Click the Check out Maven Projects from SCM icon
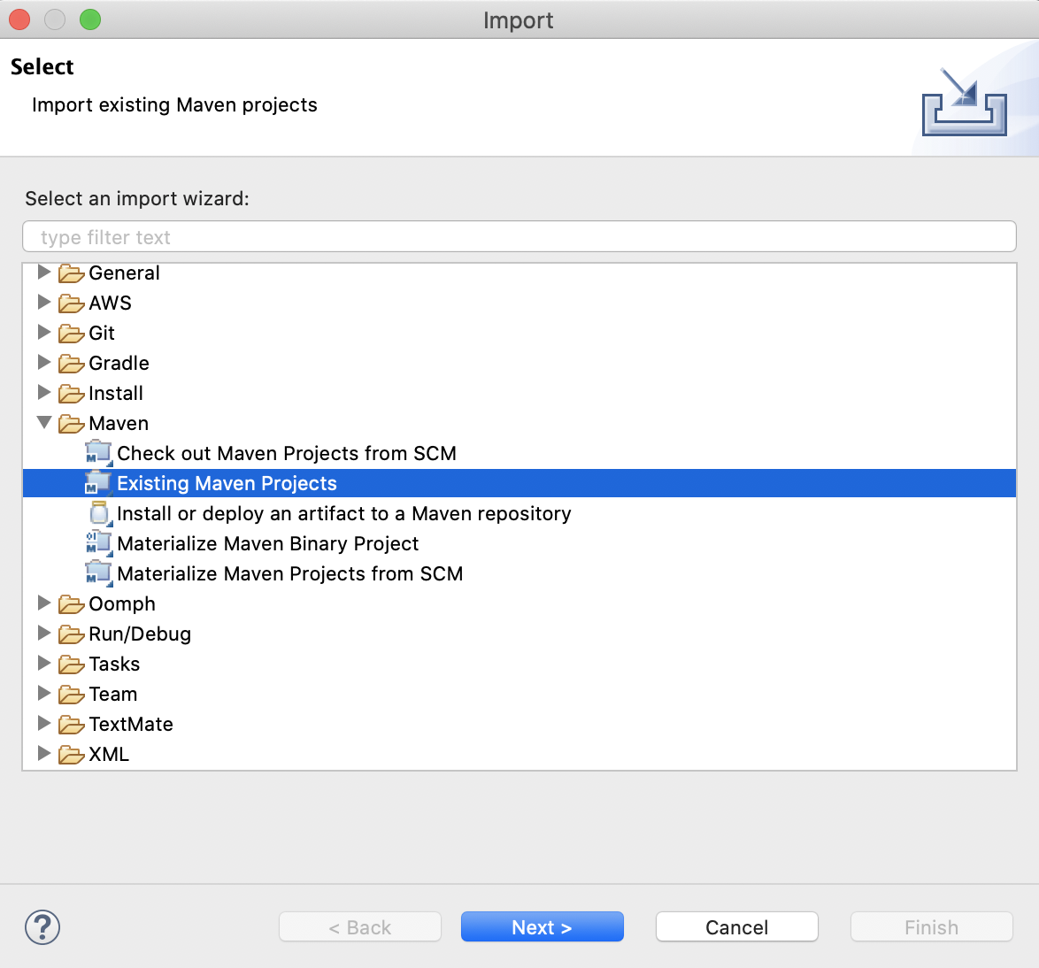 (99, 453)
